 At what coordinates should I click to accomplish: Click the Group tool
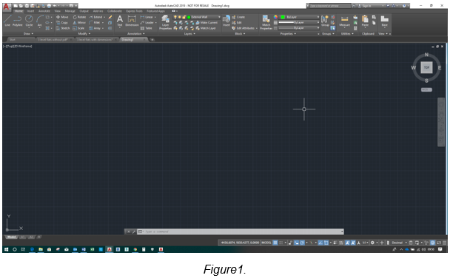[325, 21]
